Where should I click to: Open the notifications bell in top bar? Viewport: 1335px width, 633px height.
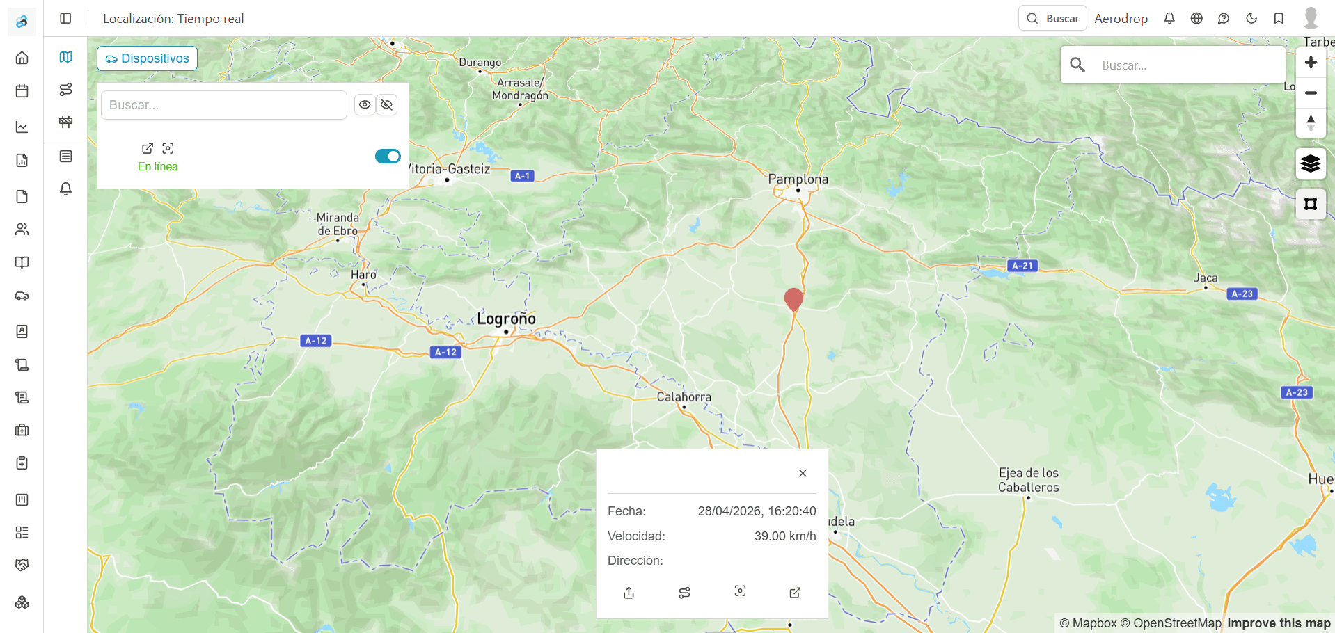(1169, 19)
